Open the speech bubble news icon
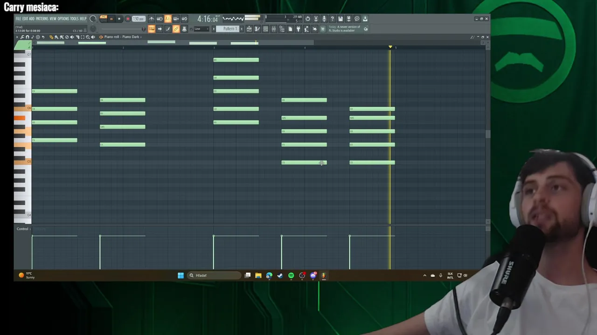The width and height of the screenshot is (597, 335). [x=357, y=19]
